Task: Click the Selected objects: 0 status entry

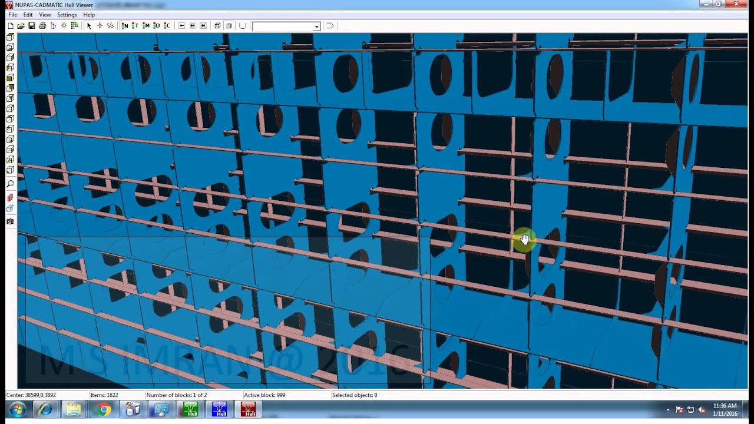Action: 355,395
